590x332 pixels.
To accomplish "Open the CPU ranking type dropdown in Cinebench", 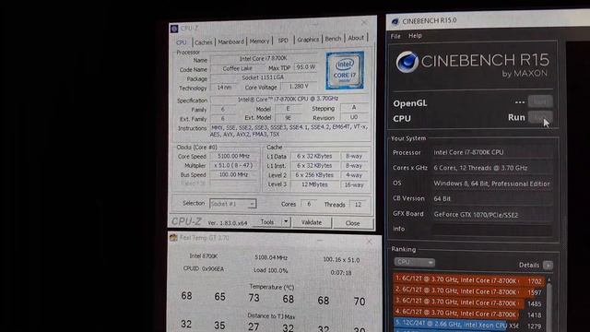I will [414, 262].
